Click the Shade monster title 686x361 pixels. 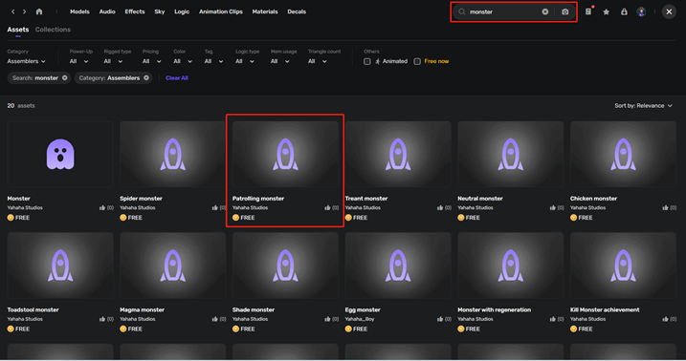click(x=254, y=309)
